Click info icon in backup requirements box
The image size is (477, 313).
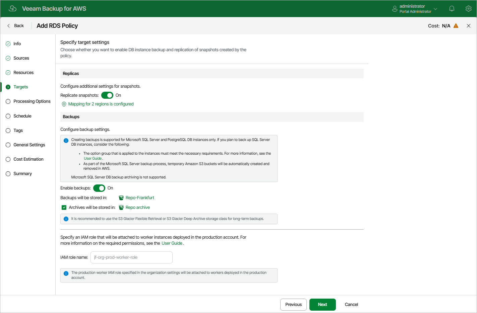click(66, 141)
